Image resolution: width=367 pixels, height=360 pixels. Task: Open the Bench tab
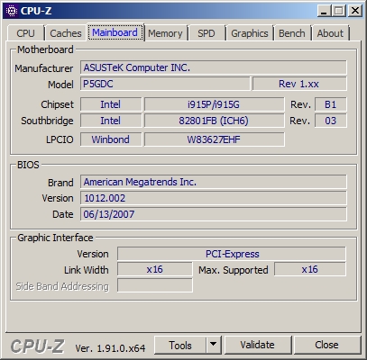[292, 33]
